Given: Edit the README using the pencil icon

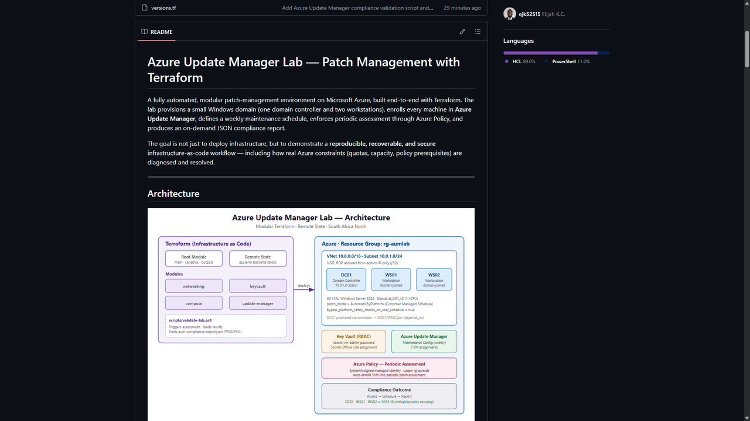Looking at the screenshot, I should (x=462, y=32).
